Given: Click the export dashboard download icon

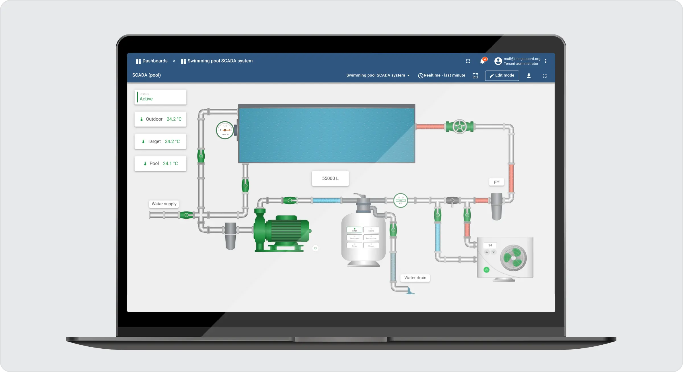Looking at the screenshot, I should tap(528, 76).
